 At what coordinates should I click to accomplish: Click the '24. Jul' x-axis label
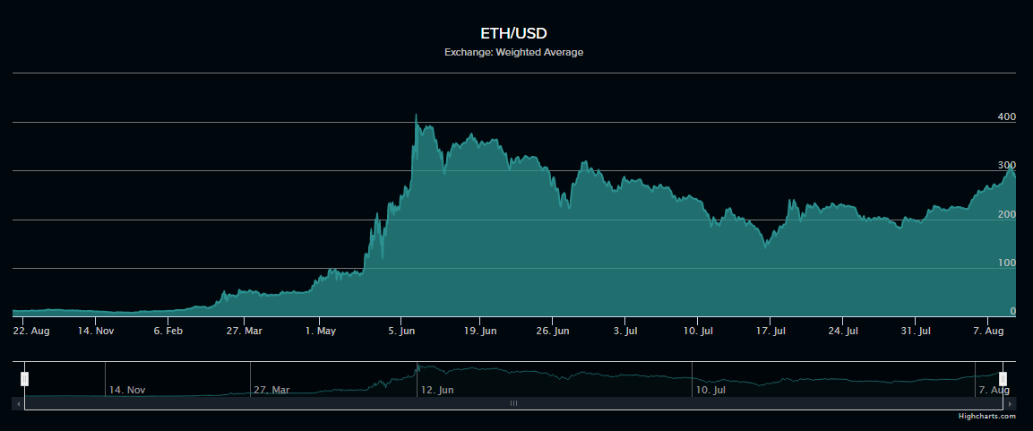coord(844,331)
